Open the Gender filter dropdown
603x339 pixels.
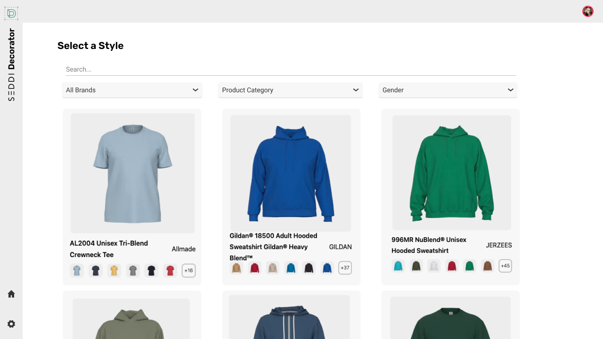448,90
